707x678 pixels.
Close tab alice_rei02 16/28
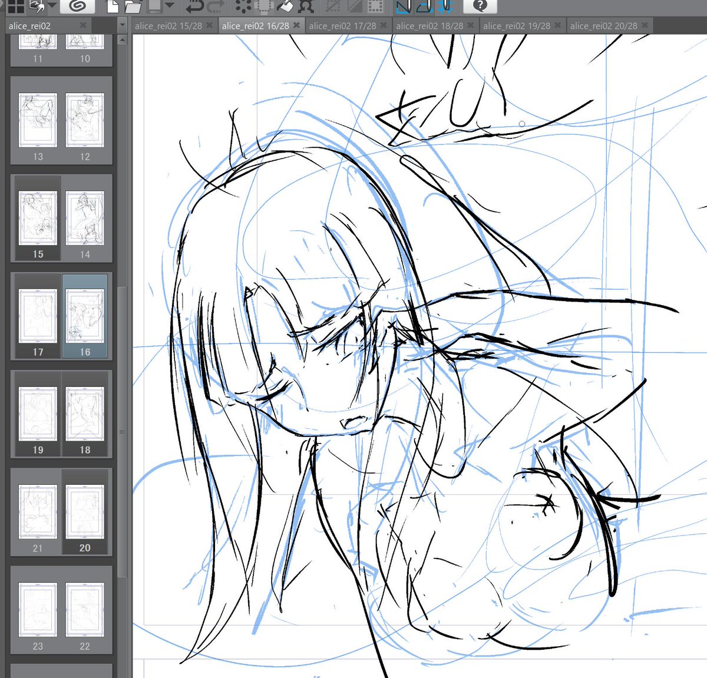[296, 25]
